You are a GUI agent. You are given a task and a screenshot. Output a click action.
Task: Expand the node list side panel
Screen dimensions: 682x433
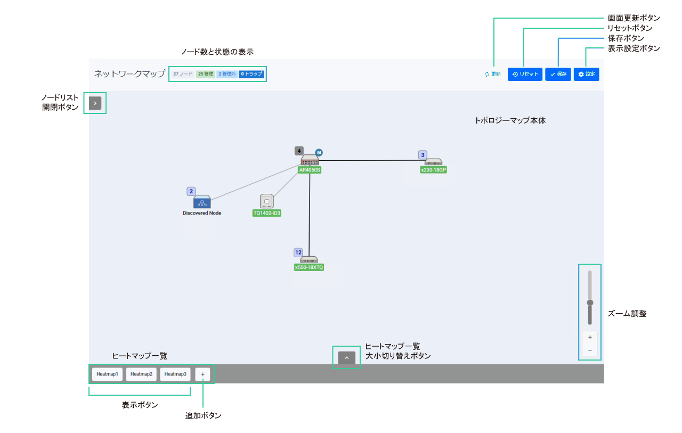95,103
